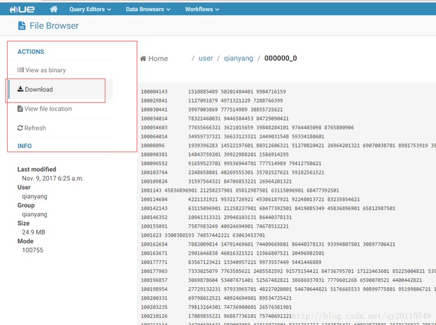Open View file location in sidebar
436x325 pixels.
[x=19, y=109]
